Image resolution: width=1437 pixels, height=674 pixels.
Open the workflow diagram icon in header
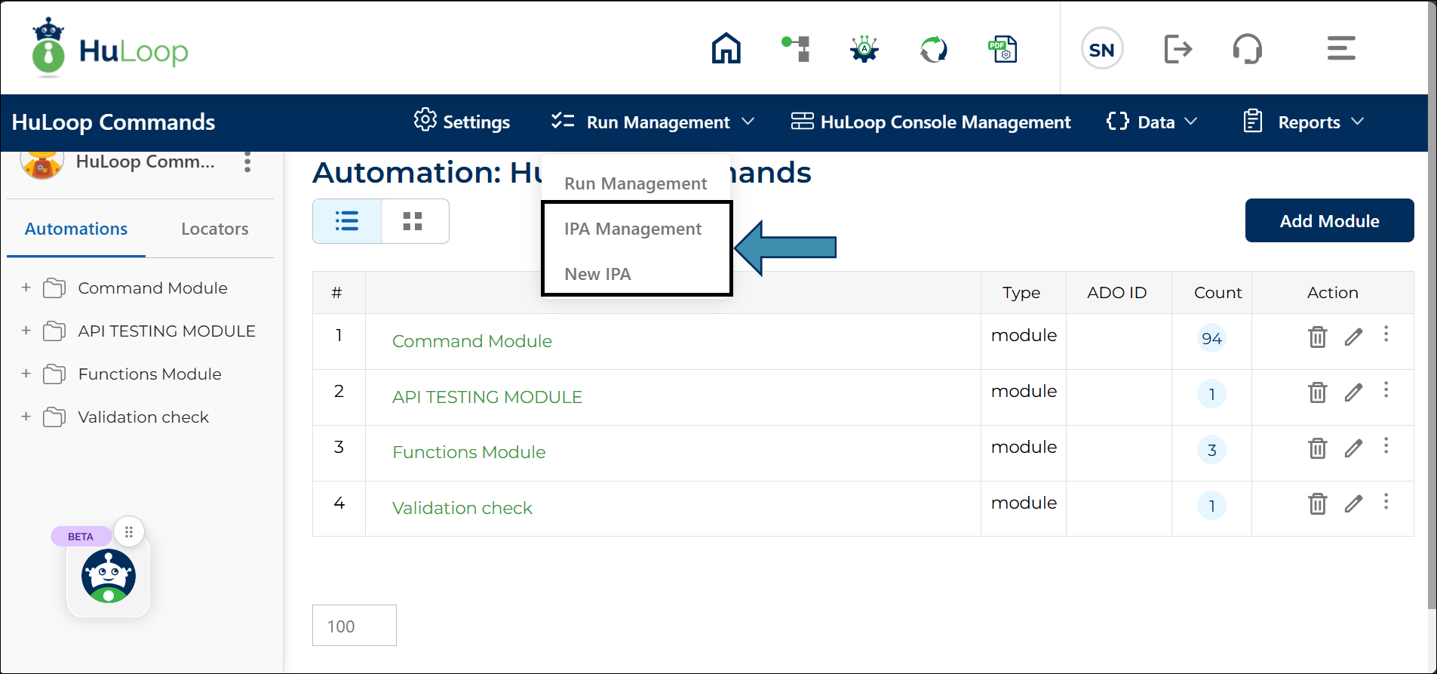[797, 49]
